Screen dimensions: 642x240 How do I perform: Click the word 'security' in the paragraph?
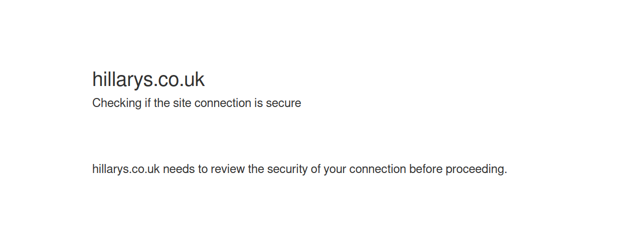click(287, 169)
